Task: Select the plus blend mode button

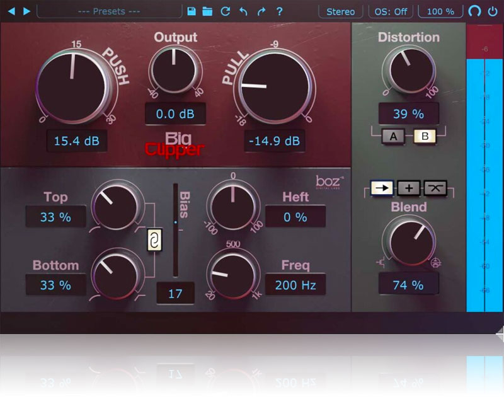Action: [x=409, y=188]
